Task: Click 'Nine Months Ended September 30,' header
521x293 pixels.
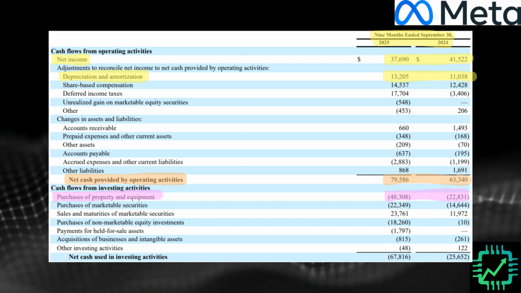Action: click(413, 35)
